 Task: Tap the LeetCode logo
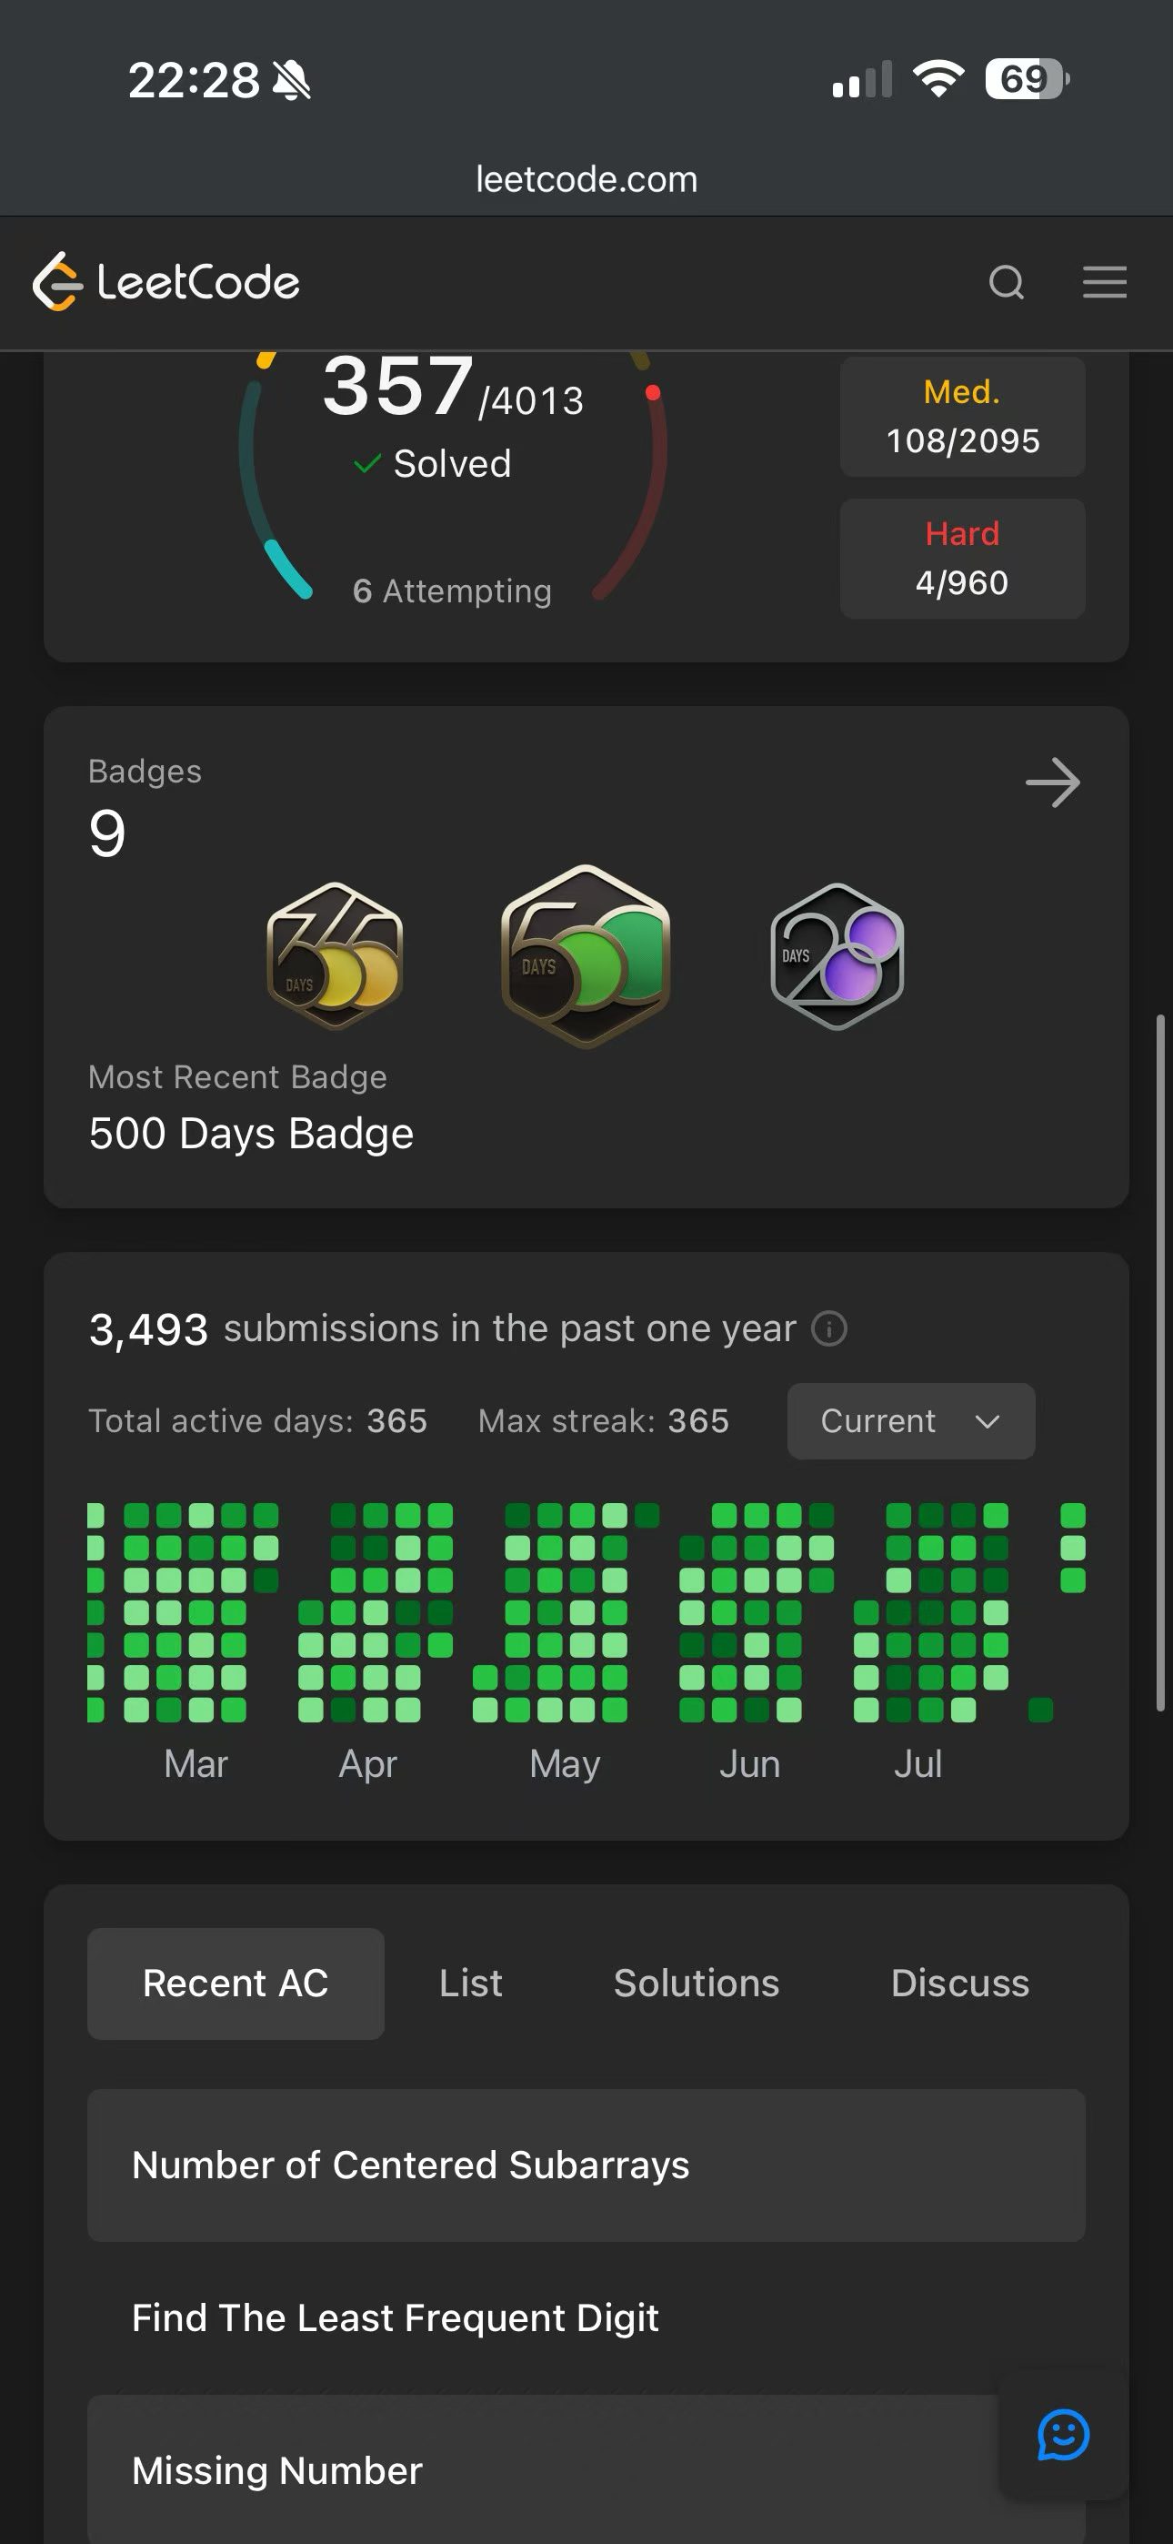pos(165,282)
